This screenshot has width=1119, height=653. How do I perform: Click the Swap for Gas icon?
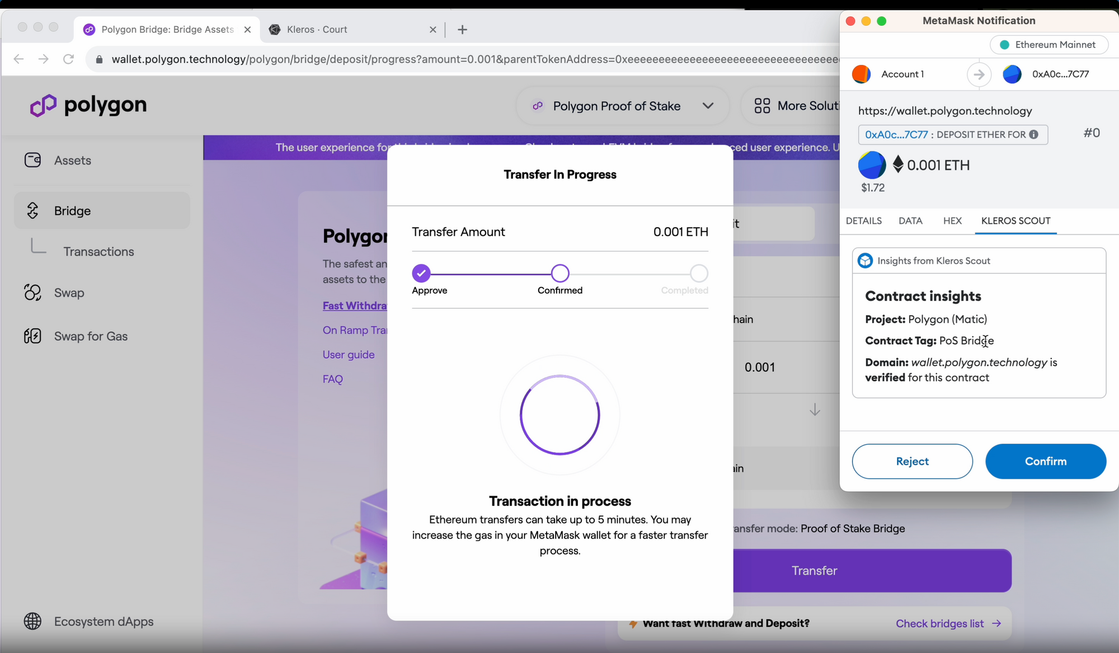(32, 336)
